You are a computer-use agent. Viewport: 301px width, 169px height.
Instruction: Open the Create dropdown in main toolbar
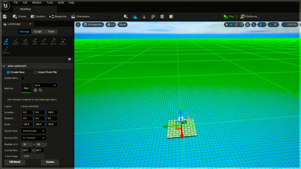(20, 17)
